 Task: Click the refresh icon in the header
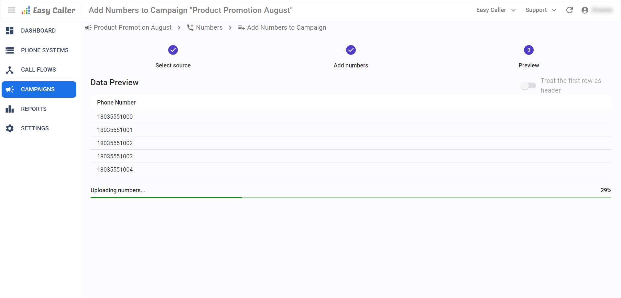(570, 10)
